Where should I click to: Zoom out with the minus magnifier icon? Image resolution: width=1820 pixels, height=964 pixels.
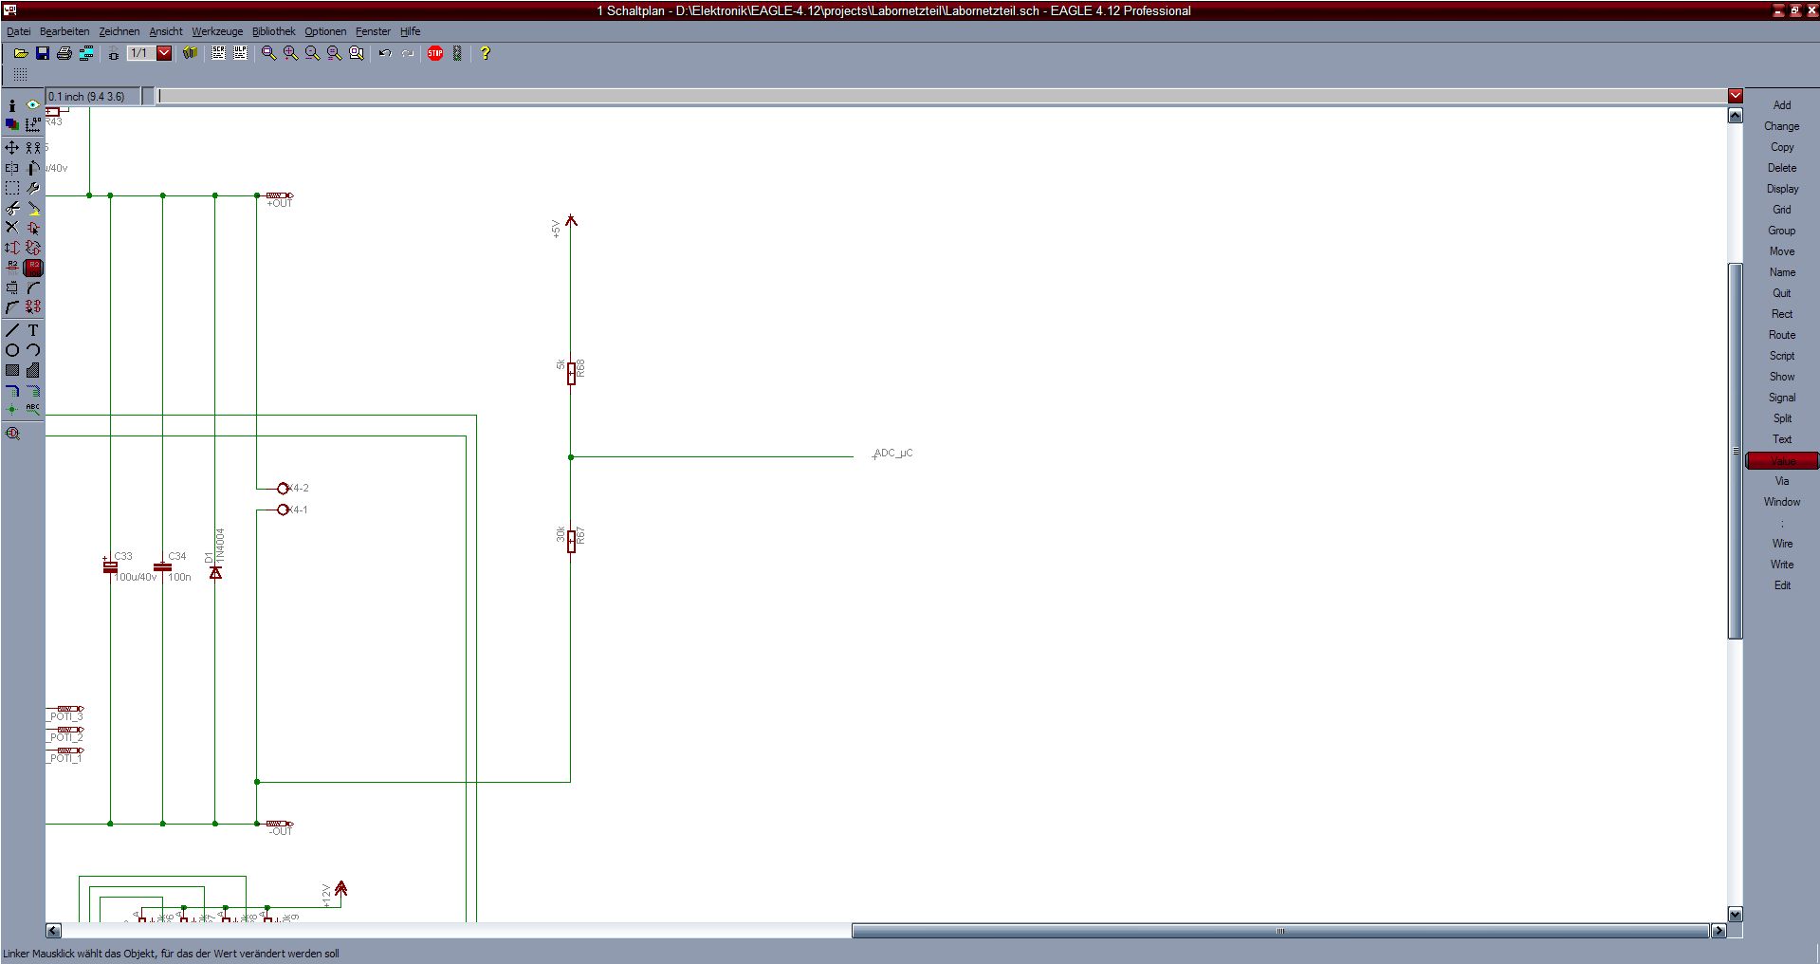pos(312,53)
